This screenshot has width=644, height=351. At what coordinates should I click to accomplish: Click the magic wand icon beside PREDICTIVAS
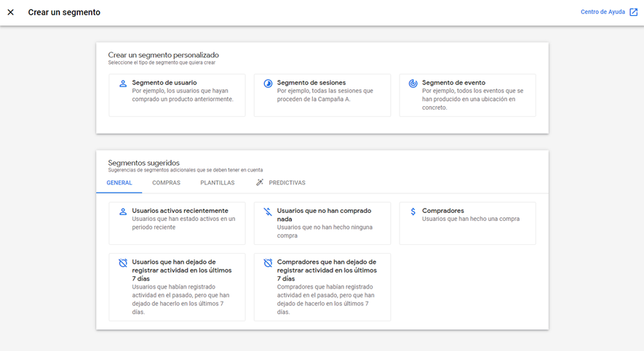pos(260,182)
